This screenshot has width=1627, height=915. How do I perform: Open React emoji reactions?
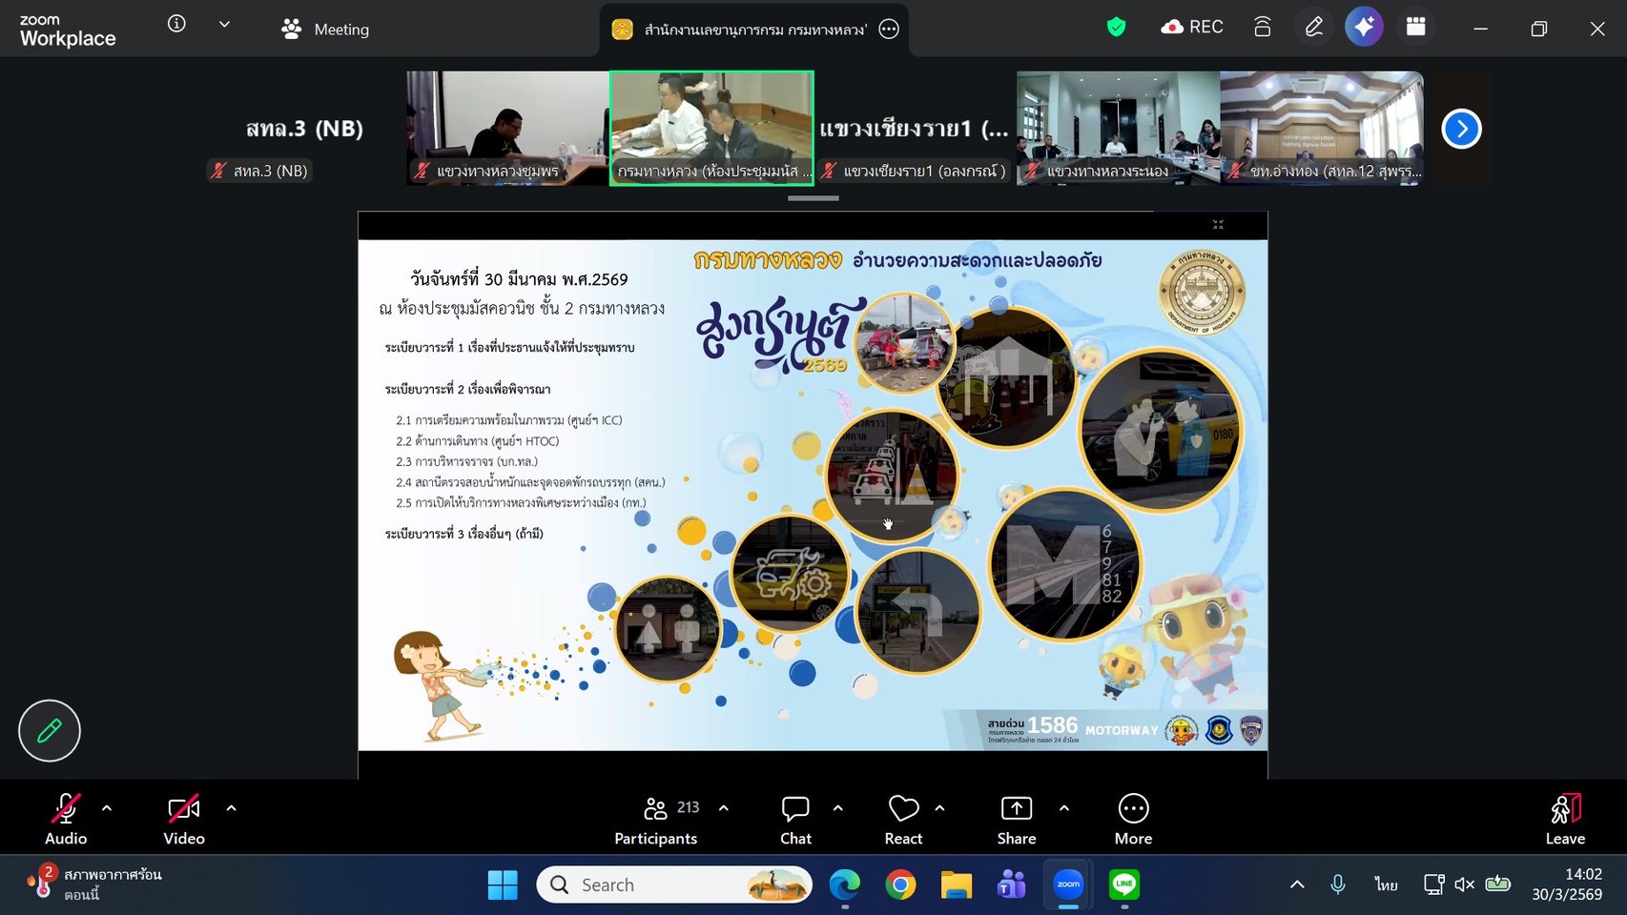coord(903,820)
